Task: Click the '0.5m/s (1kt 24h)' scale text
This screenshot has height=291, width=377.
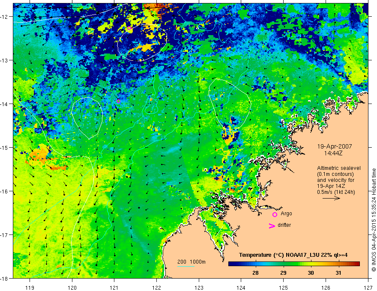Action: 336,192
